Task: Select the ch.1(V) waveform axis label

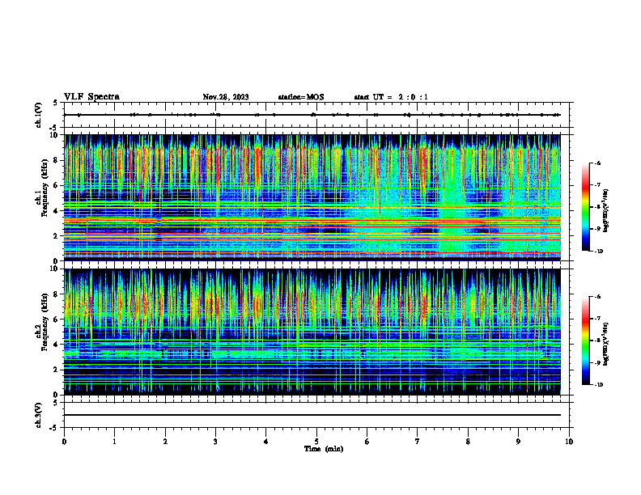Action: pos(38,115)
